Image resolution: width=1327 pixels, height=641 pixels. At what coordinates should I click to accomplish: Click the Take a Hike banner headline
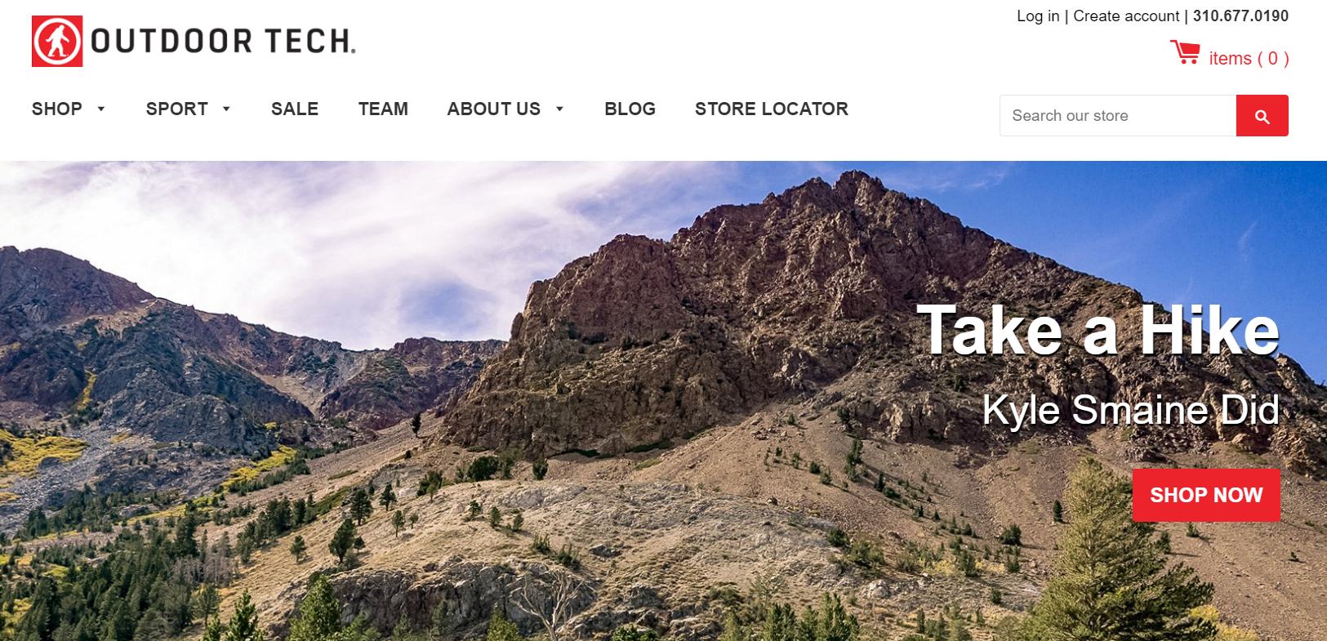coord(1098,331)
